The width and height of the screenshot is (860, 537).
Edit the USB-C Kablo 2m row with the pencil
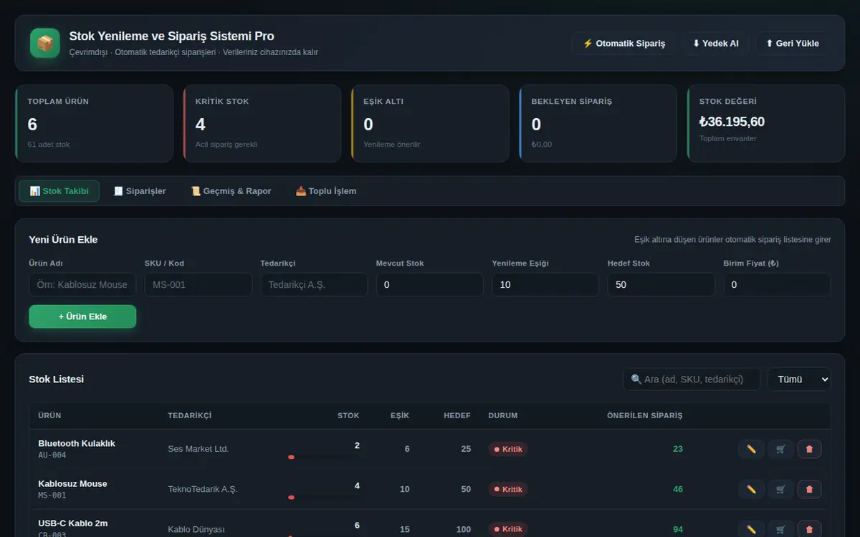click(751, 529)
